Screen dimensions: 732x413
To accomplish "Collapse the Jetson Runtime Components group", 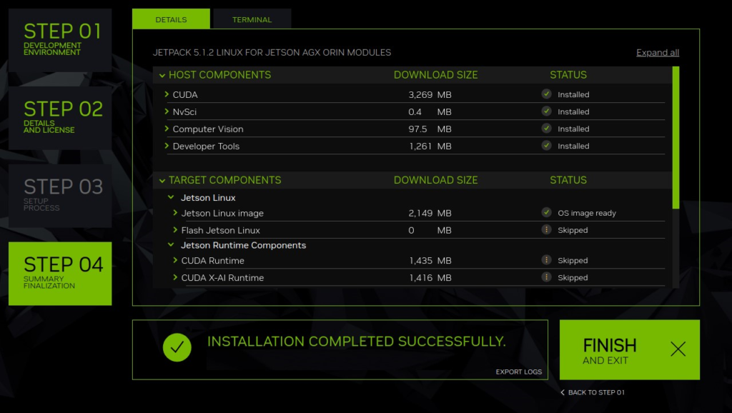I will [x=171, y=245].
